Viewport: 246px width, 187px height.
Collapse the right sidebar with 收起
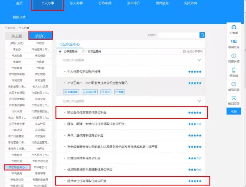(x=234, y=111)
